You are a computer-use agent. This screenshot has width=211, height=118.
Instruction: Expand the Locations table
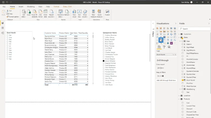(x=179, y=96)
